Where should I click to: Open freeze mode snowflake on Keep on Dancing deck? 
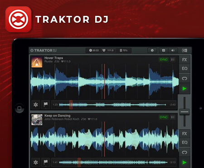[x=36, y=163]
